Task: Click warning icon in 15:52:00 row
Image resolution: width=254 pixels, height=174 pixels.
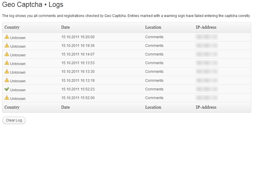Action: 7,97
